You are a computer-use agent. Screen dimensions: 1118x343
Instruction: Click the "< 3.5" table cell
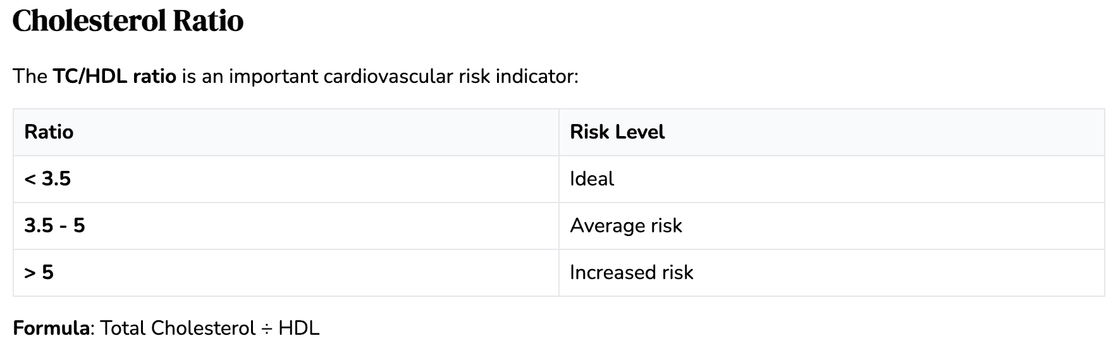click(x=47, y=179)
